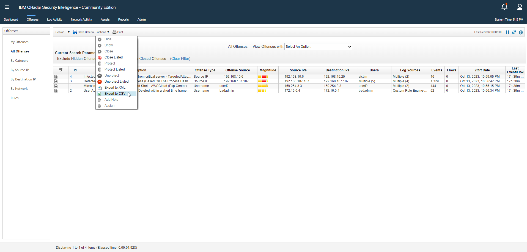This screenshot has height=252, width=527.
Task: Open the help question mark icon
Action: click(521, 32)
